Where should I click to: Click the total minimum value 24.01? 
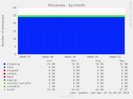[75, 90]
